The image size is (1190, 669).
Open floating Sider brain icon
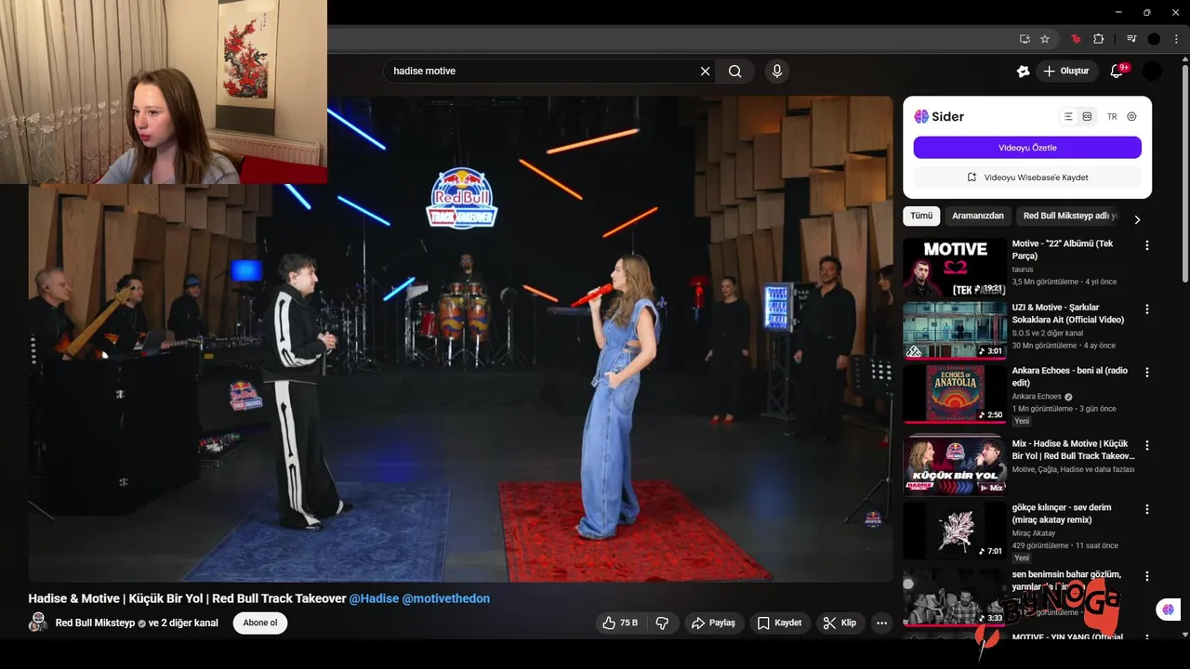pos(1168,610)
